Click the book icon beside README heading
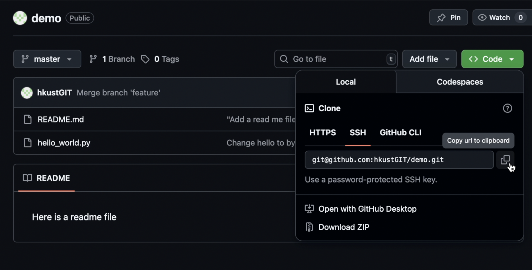 click(x=27, y=178)
